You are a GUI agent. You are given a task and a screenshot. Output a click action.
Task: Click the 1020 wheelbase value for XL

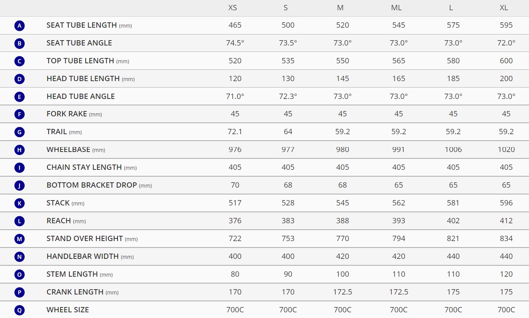[x=506, y=149]
